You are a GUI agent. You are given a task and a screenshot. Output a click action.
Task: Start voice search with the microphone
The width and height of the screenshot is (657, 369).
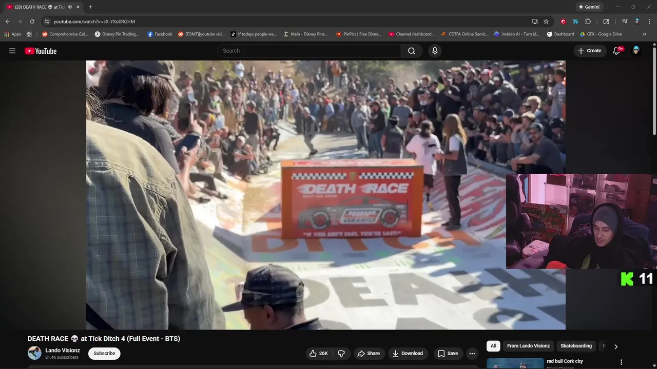tap(435, 51)
